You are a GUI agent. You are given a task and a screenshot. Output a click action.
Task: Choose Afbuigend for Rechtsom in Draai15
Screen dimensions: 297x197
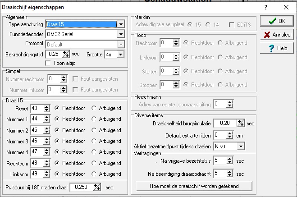coord(94,163)
